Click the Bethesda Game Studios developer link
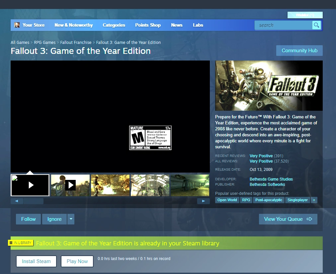 pos(271,179)
